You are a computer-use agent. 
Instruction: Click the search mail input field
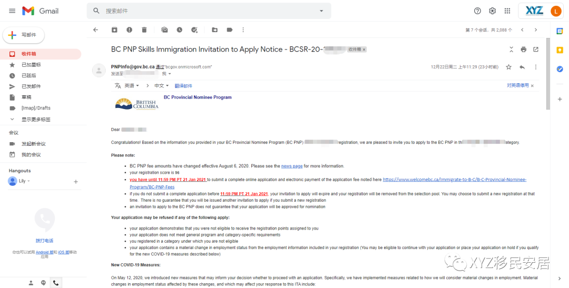click(209, 11)
